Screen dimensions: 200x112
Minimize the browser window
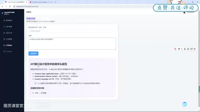click(188, 2)
